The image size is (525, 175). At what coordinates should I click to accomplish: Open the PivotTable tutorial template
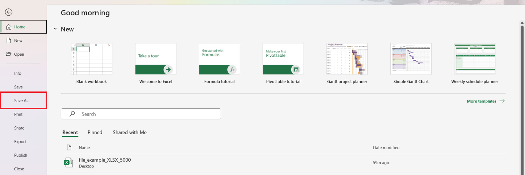click(x=283, y=64)
